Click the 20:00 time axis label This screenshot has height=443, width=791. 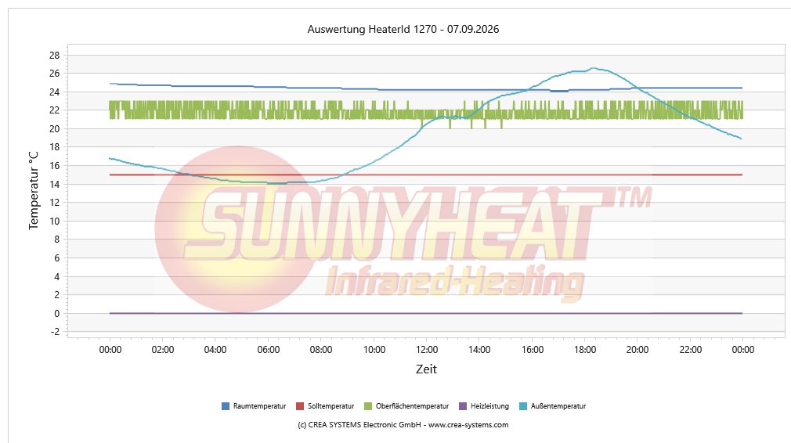637,350
